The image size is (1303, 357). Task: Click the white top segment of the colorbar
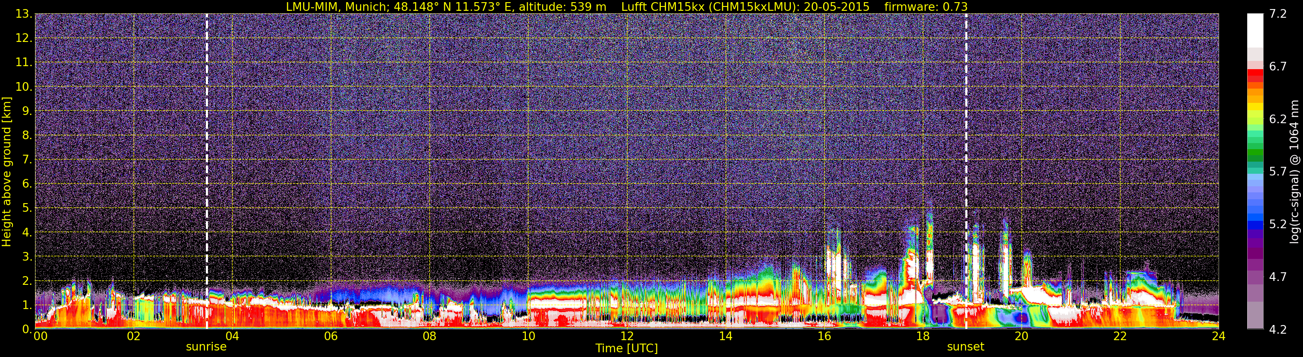(x=1255, y=30)
